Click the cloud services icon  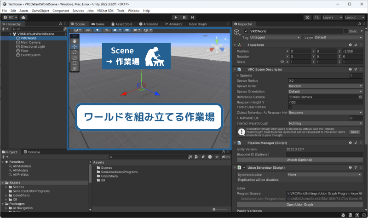coord(23,17)
